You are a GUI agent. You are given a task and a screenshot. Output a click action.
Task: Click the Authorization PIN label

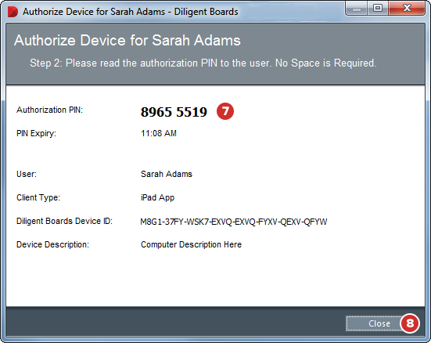click(49, 110)
